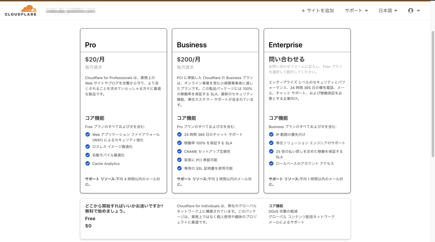Click checkmark icon beside 専用の SSL 証明書を使用可能

(179, 168)
